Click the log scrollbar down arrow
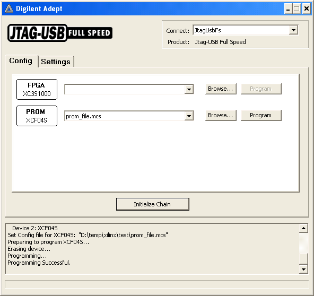314x296 pixels. [x=303, y=269]
